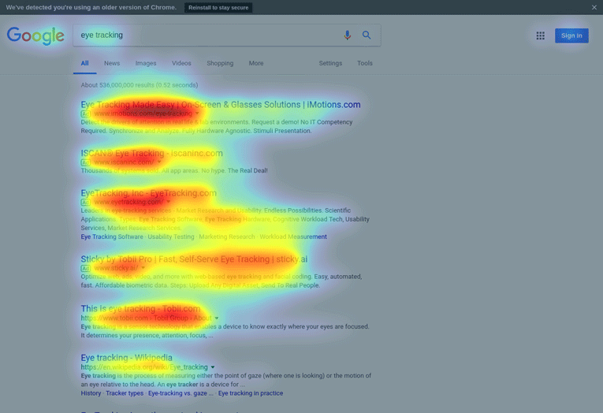Open the Google apps grid icon
The height and width of the screenshot is (413, 603).
pyautogui.click(x=540, y=35)
